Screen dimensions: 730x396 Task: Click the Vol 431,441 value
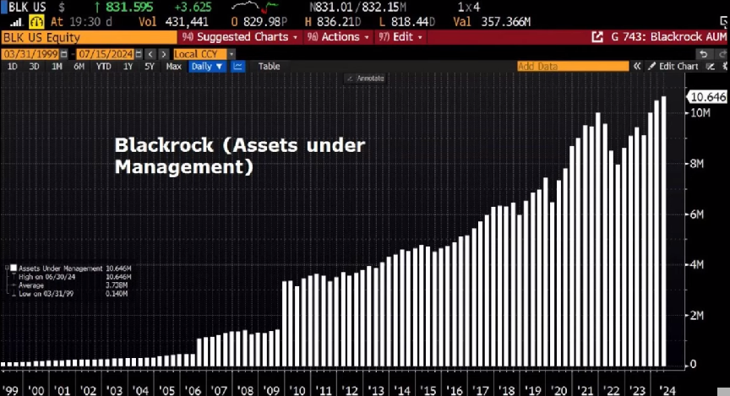pyautogui.click(x=187, y=22)
